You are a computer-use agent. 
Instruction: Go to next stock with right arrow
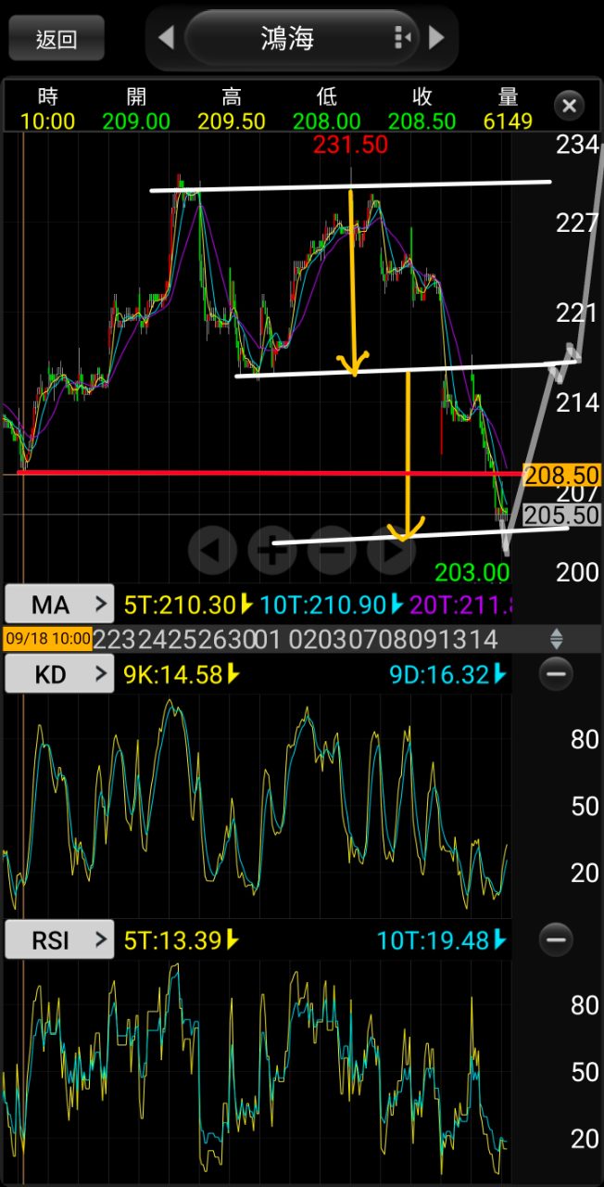click(436, 38)
